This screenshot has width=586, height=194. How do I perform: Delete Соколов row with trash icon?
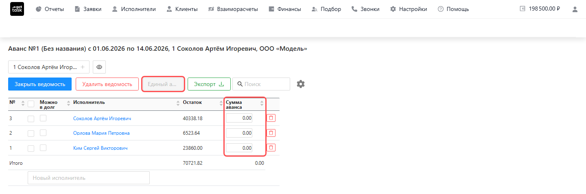pyautogui.click(x=271, y=118)
